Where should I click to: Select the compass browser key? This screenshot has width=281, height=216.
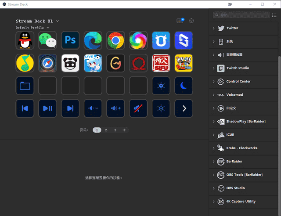(x=47, y=63)
